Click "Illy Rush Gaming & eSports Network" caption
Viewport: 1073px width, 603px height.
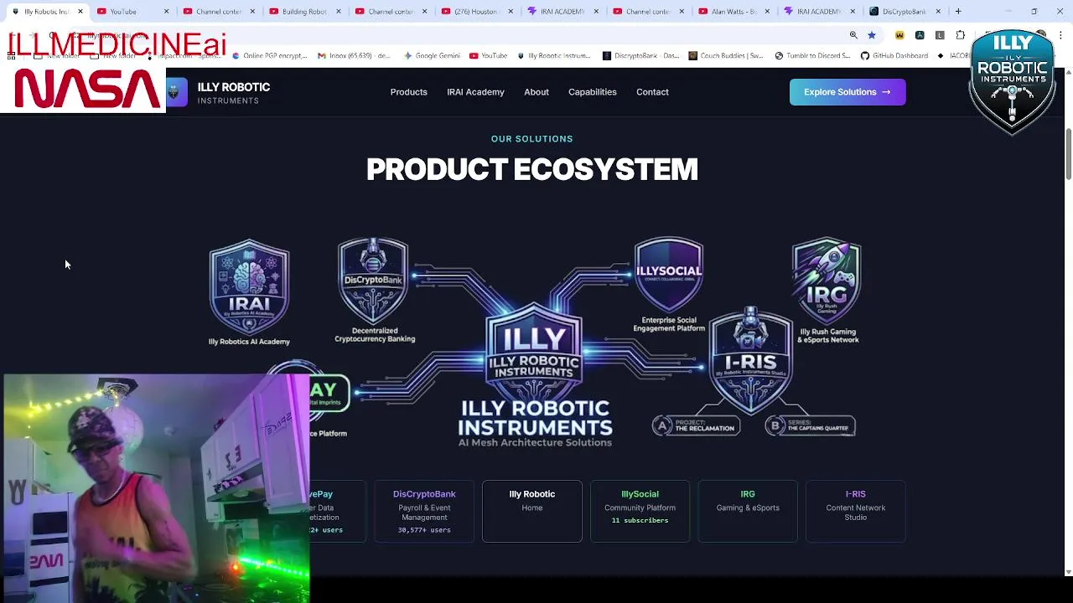(x=828, y=336)
